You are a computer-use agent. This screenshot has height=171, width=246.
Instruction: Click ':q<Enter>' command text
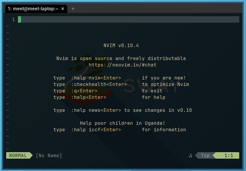84,91
